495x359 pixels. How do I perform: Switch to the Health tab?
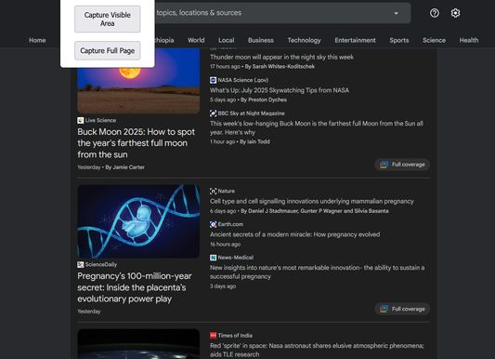(469, 40)
